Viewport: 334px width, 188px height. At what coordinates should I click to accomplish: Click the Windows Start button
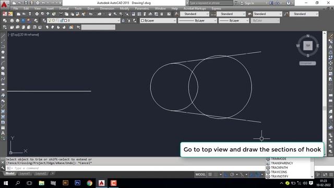[x=6, y=183]
